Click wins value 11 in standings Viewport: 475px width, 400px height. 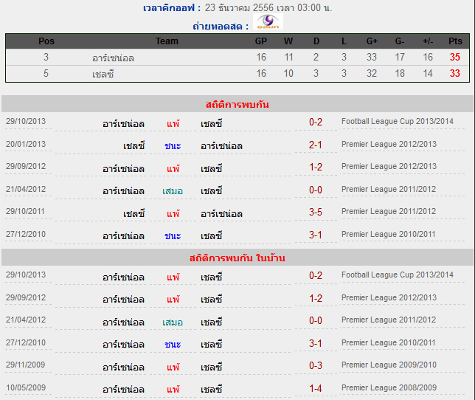point(288,57)
